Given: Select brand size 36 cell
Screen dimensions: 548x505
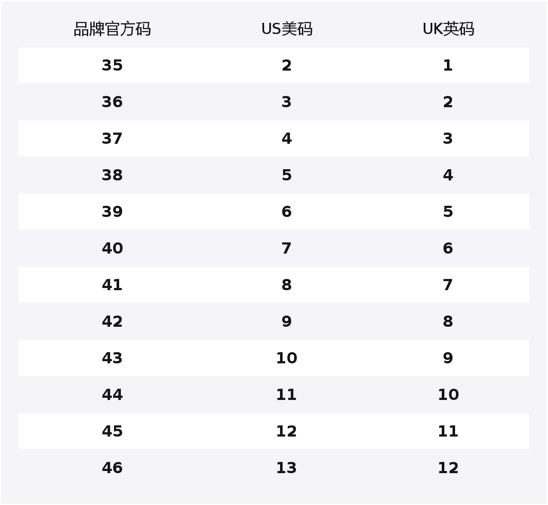Looking at the screenshot, I should 112,102.
